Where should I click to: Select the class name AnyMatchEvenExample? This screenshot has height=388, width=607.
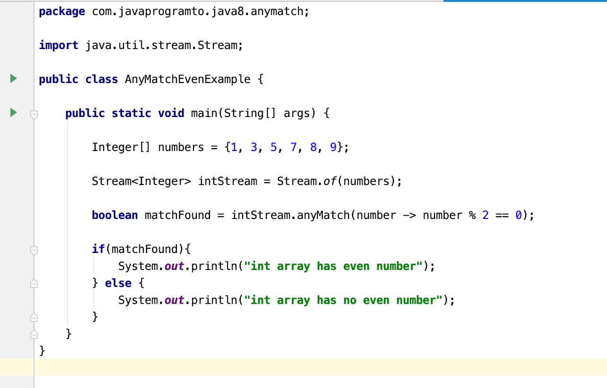(x=187, y=79)
